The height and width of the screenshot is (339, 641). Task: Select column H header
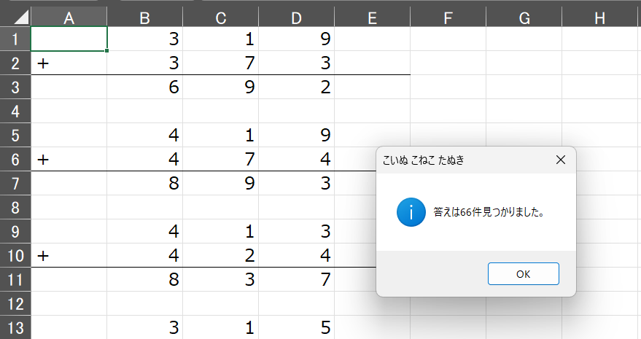tap(599, 18)
